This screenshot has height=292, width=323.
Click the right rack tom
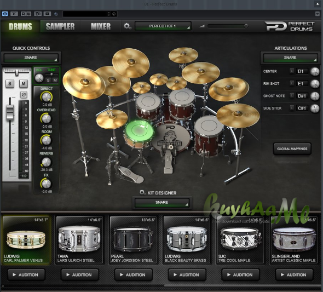[182, 104]
